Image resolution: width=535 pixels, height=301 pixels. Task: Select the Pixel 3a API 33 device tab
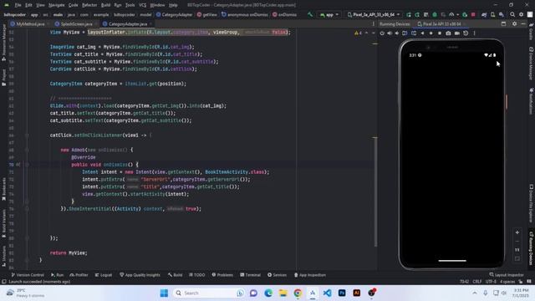(441, 24)
